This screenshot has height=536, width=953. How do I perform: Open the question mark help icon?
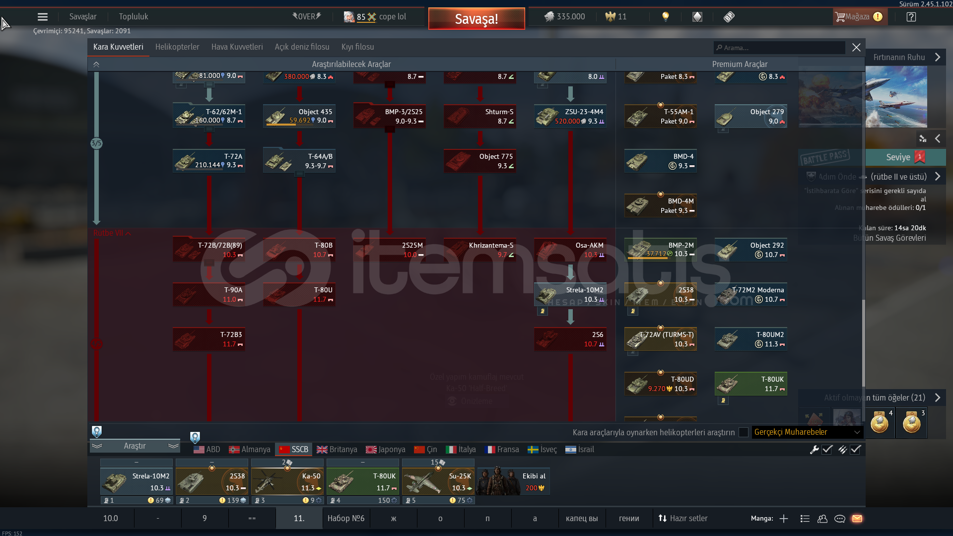(x=911, y=17)
